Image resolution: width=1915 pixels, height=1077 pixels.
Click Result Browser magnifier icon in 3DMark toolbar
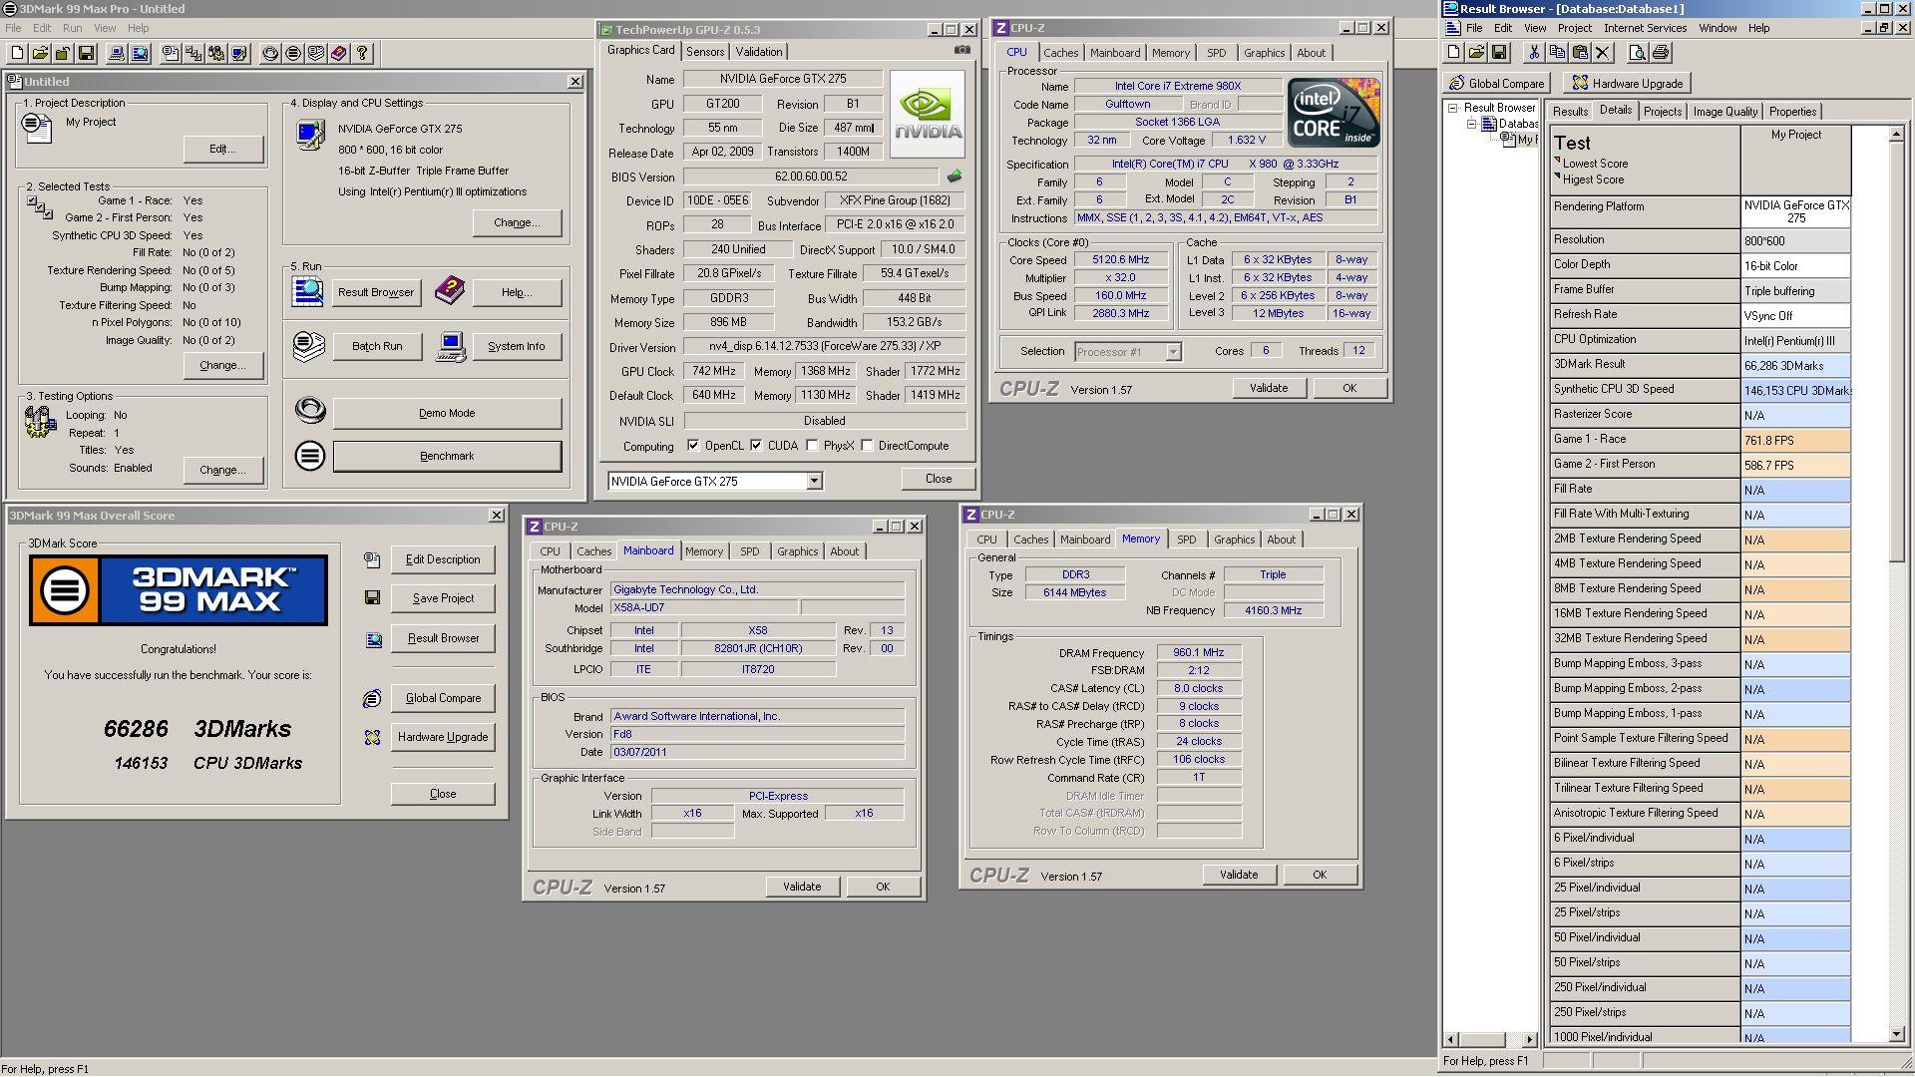click(140, 54)
